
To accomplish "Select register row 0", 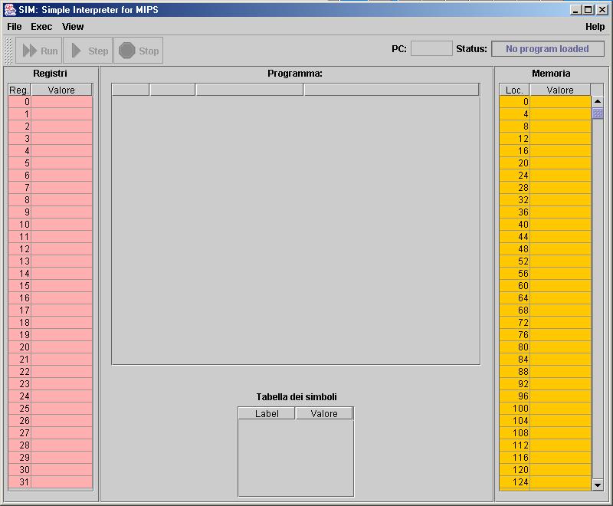I will [50, 102].
